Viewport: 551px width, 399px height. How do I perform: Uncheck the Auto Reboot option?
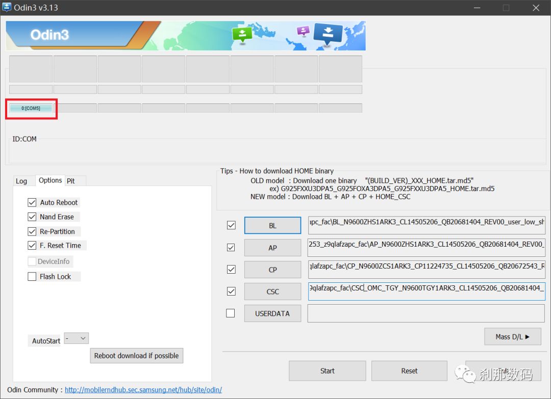point(32,202)
